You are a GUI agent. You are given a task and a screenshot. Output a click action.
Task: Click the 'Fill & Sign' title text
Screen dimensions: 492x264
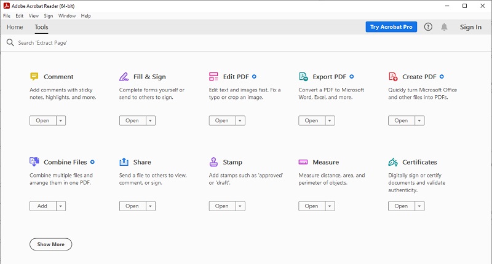(x=149, y=77)
